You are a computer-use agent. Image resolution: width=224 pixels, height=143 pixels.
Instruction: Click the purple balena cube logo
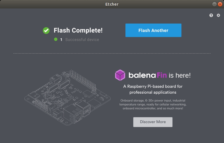(x=120, y=75)
